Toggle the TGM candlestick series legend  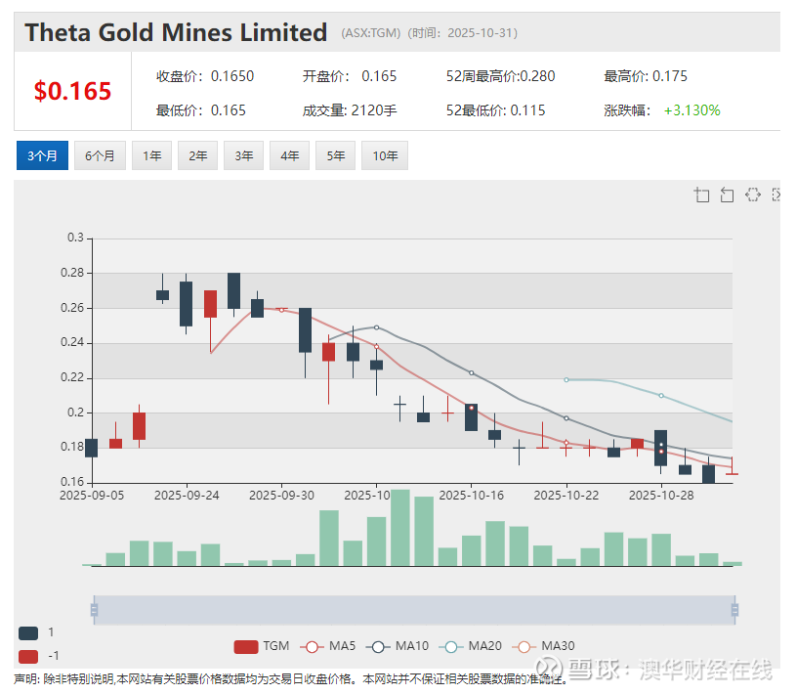262,646
